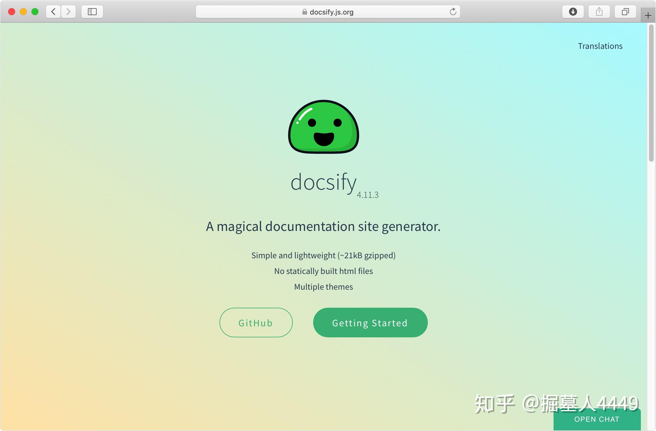Open the GitHub repository button

[256, 323]
